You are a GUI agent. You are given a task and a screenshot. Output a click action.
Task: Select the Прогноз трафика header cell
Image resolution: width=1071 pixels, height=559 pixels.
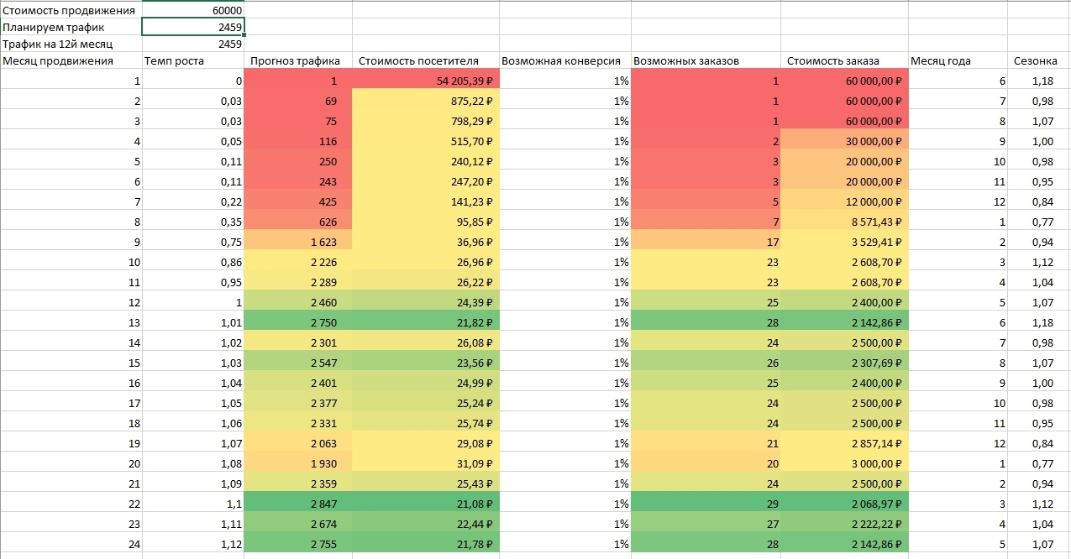298,60
